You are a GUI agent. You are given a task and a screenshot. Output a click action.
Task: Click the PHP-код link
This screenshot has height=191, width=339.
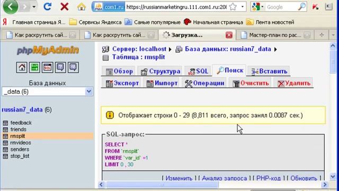coord(269,178)
